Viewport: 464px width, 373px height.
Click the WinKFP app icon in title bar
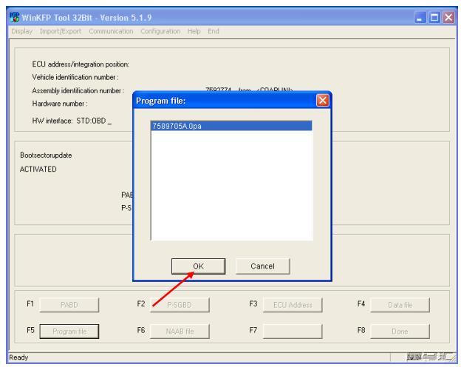click(15, 17)
